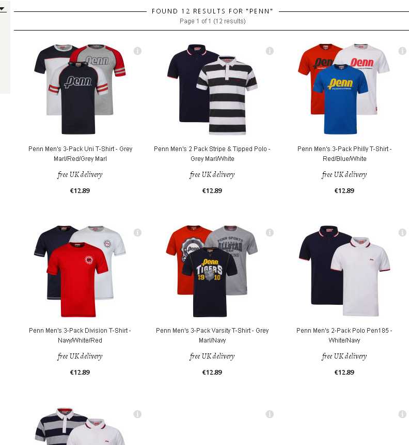Click info icon for Varsity T-Shirt pack
The width and height of the screenshot is (409, 445).
[x=270, y=233]
